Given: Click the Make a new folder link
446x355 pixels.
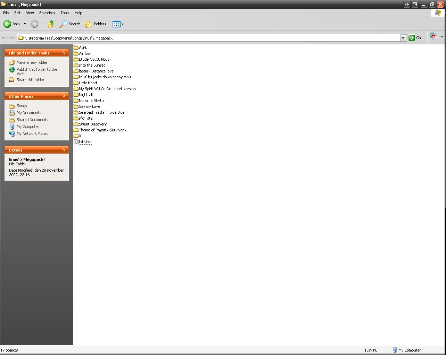Looking at the screenshot, I should pos(32,62).
